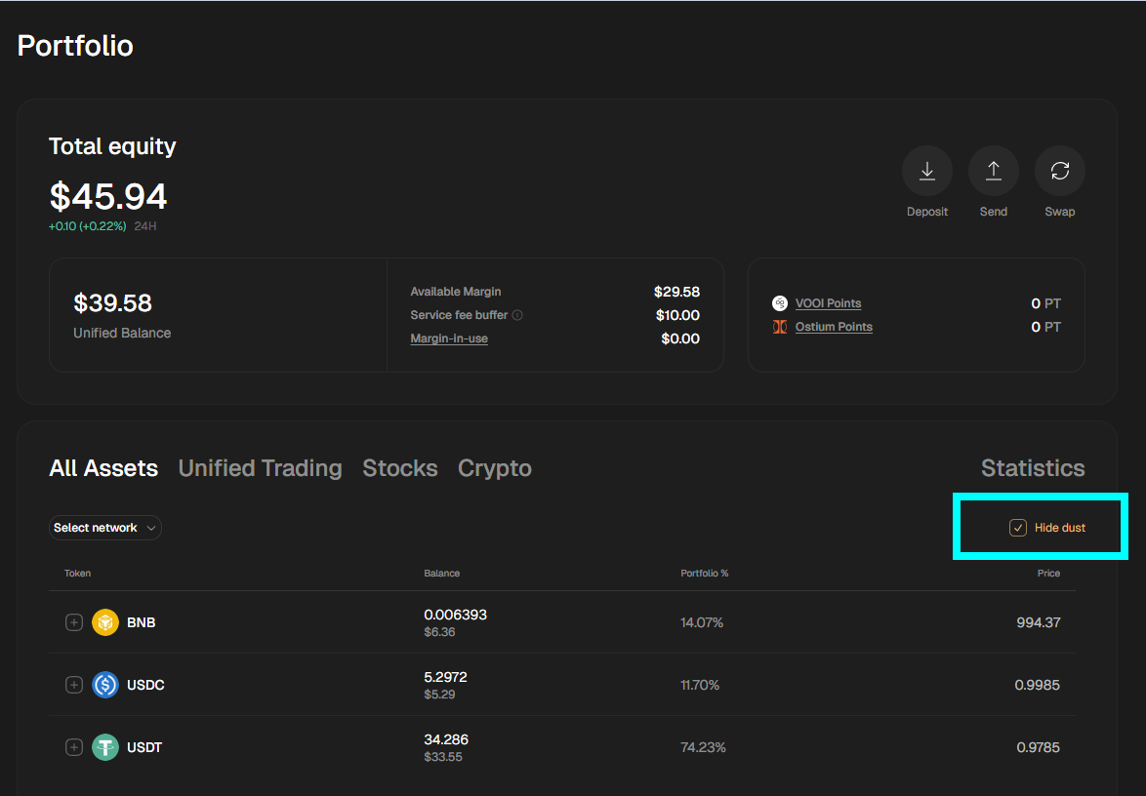Click the BNB token logo

point(105,622)
